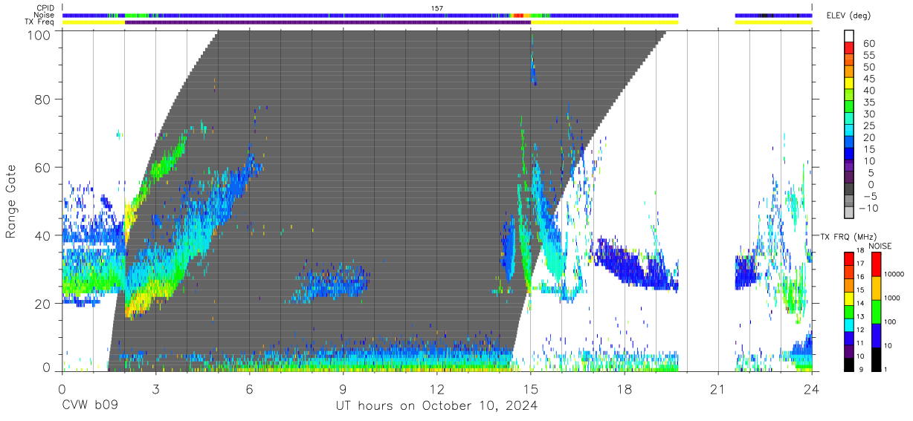The height and width of the screenshot is (421, 913).
Task: Click the "CVW b09" radar beam label
Action: pos(89,406)
